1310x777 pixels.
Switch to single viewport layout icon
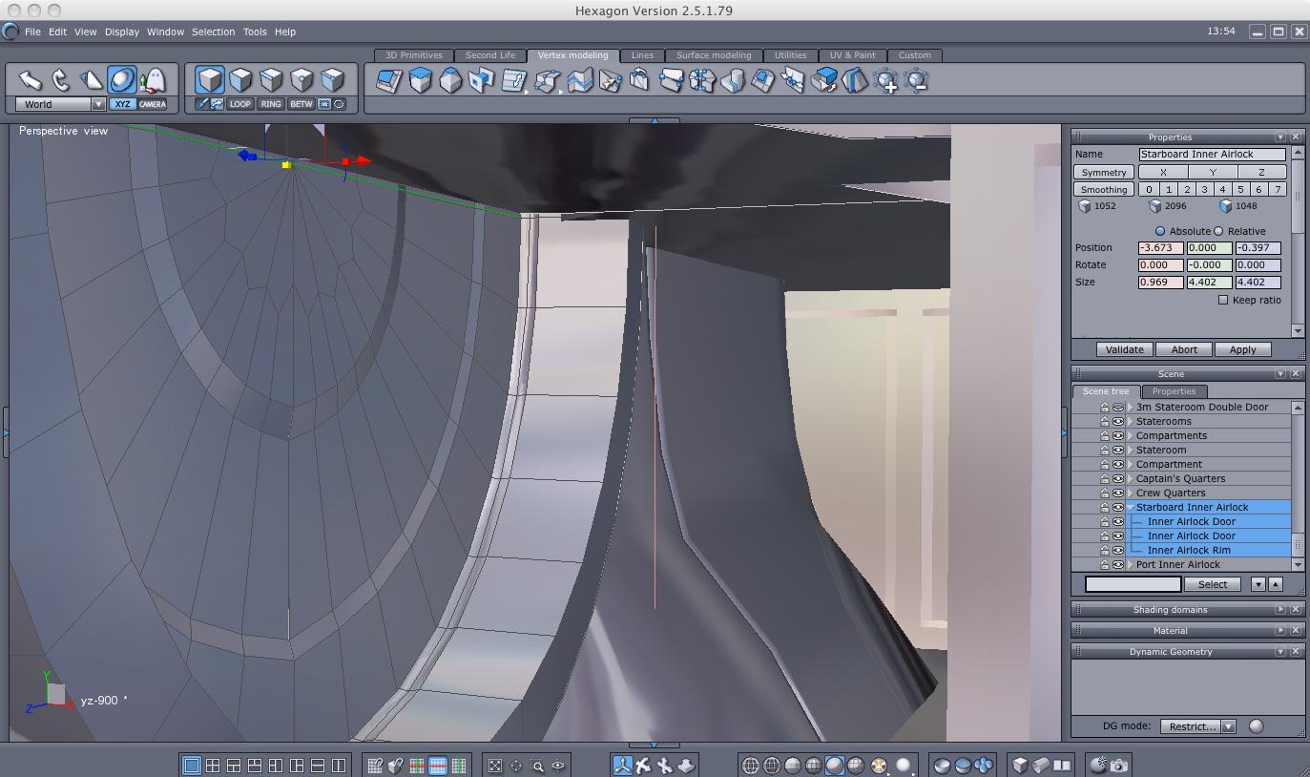click(192, 765)
